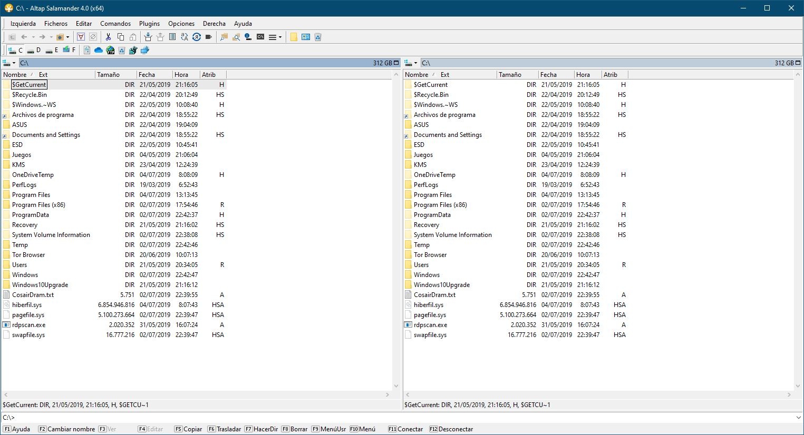Click the Copy icon in toolbar
Image resolution: width=804 pixels, height=435 pixels.
(x=121, y=37)
